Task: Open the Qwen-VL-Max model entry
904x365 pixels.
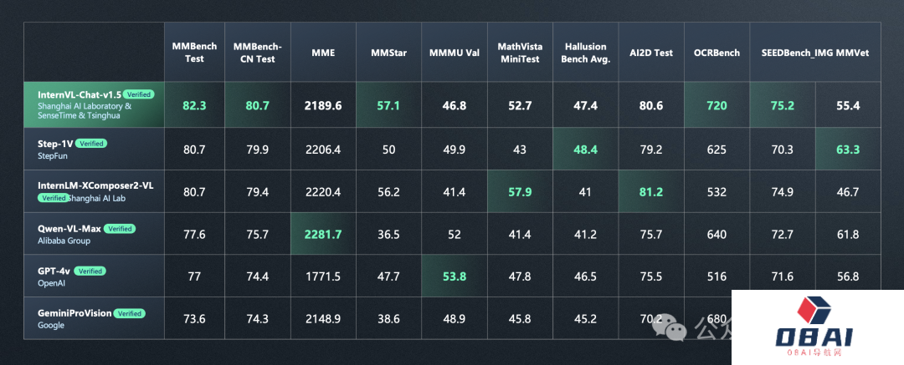Action: [x=70, y=228]
